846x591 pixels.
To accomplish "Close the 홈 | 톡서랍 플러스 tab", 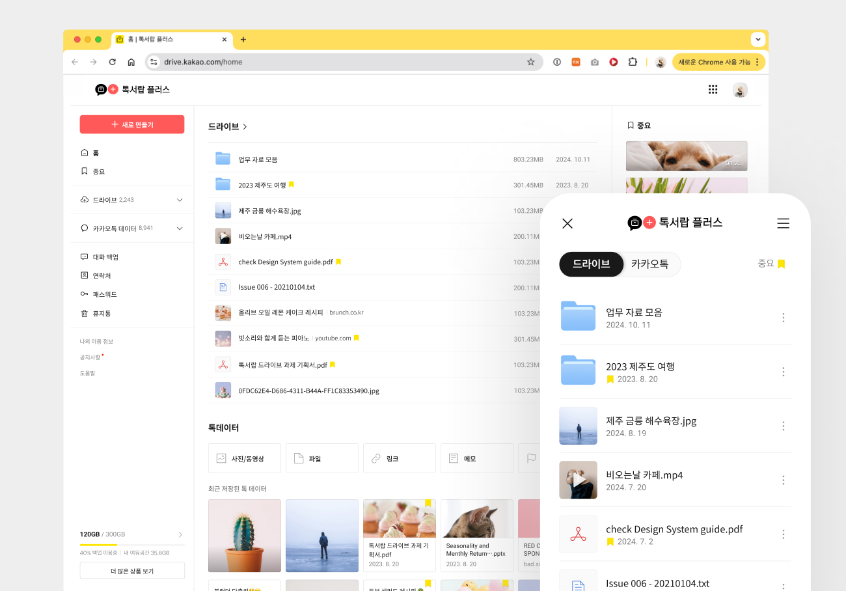I will coord(225,39).
